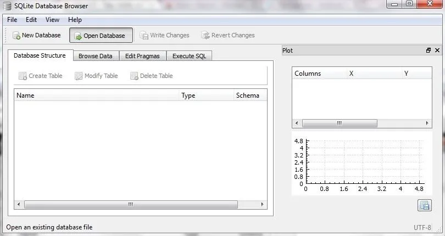Screen dimensions: 445x236
Task: Click the structure list horizontal scrollbar thumb
Action: [131, 204]
